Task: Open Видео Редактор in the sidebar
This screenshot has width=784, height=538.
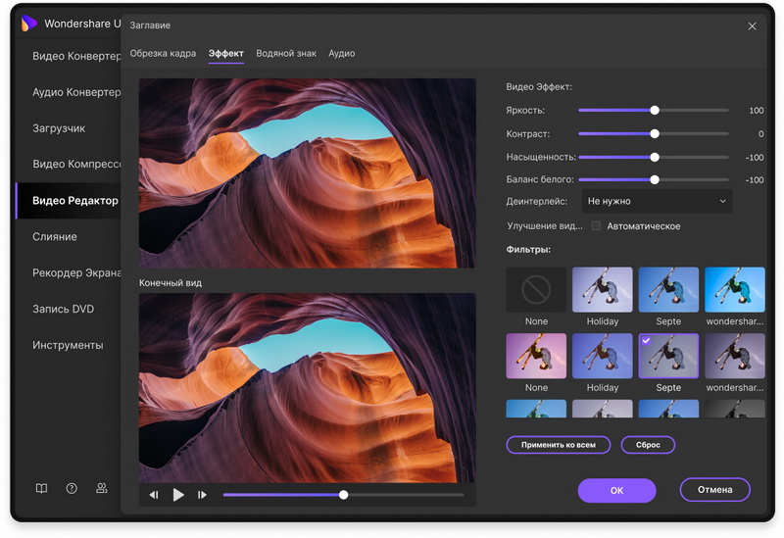Action: click(74, 201)
